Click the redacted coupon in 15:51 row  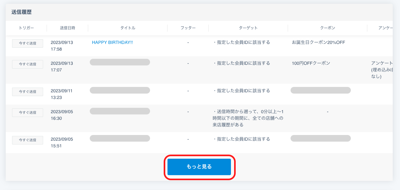point(321,138)
